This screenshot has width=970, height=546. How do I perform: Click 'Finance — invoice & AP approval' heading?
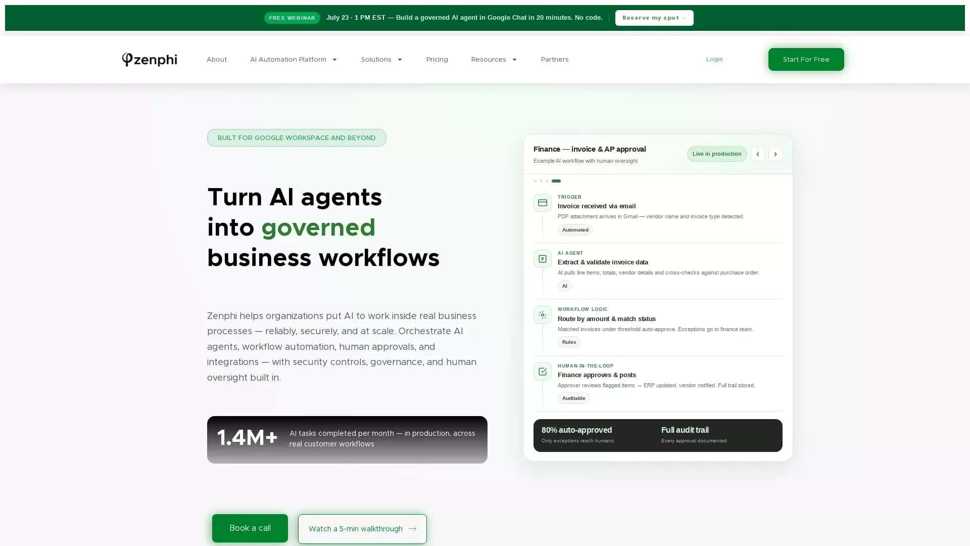(590, 149)
